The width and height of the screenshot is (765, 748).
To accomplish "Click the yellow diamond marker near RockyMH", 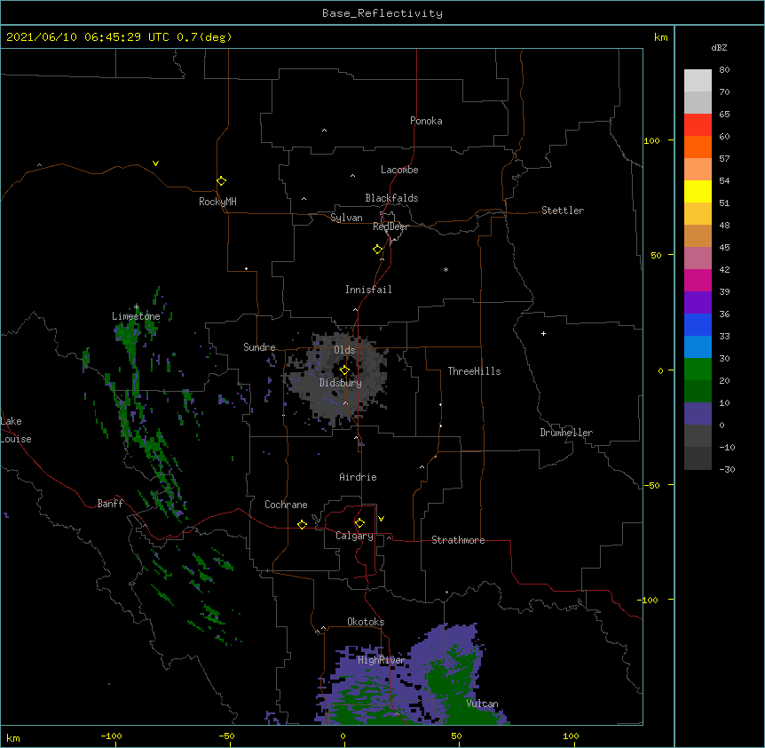I will (221, 181).
